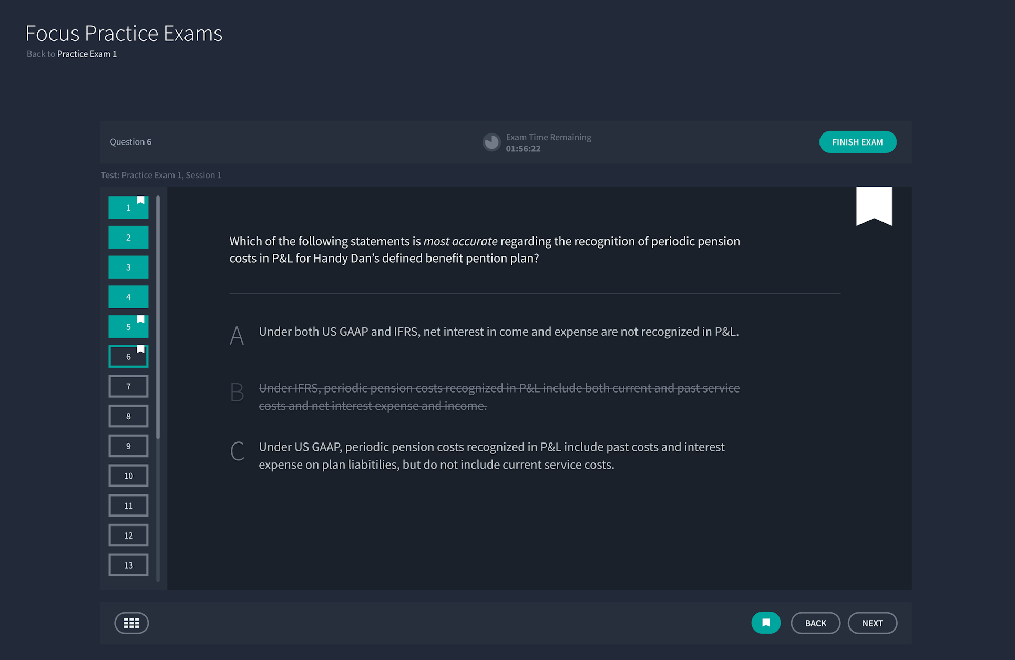1015x660 pixels.
Task: Click the Back button
Action: click(x=815, y=623)
